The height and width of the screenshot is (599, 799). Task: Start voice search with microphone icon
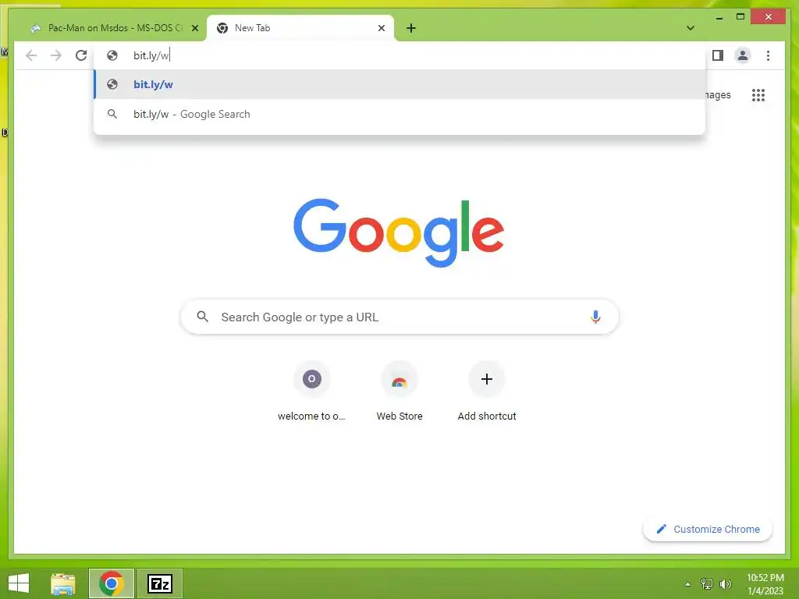tap(595, 317)
